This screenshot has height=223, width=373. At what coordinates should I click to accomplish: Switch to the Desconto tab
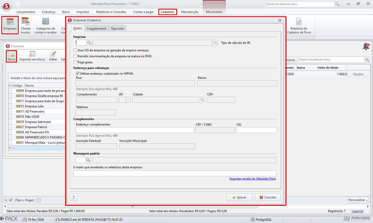pos(118,29)
